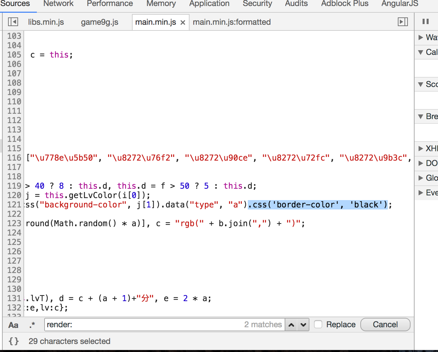Click the search text input field
This screenshot has width=438, height=352.
(144, 325)
